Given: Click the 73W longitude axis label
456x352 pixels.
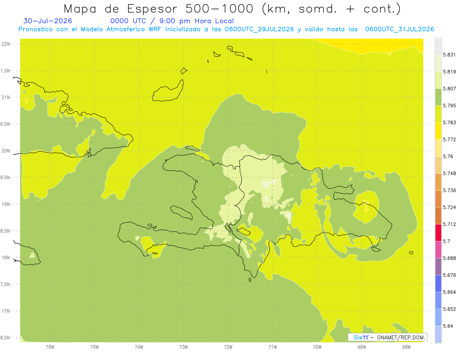Looking at the screenshot, I should [x=184, y=347].
